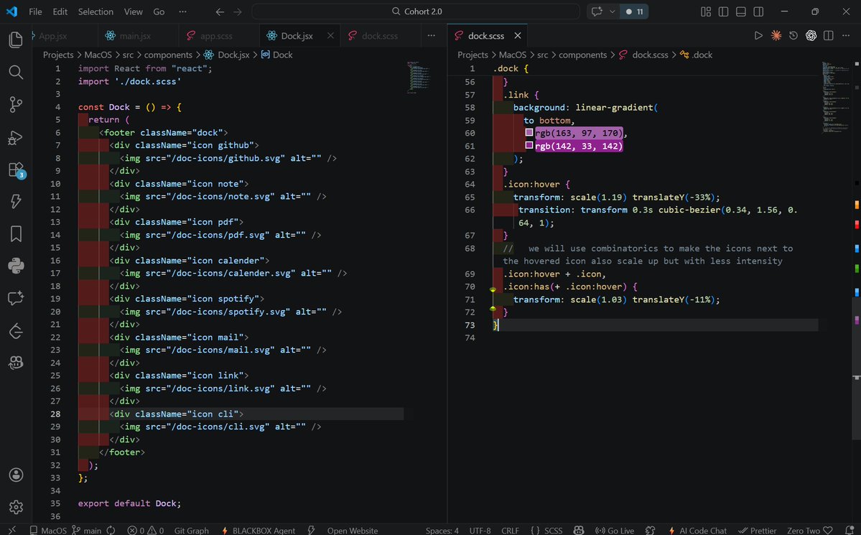Image resolution: width=861 pixels, height=535 pixels.
Task: Click the orange Claude starburst icon
Action: pyautogui.click(x=776, y=36)
